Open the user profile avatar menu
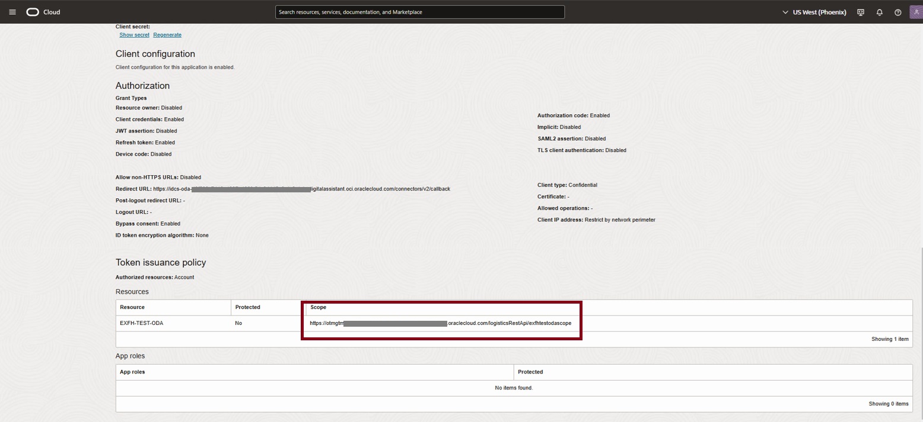 pos(915,12)
